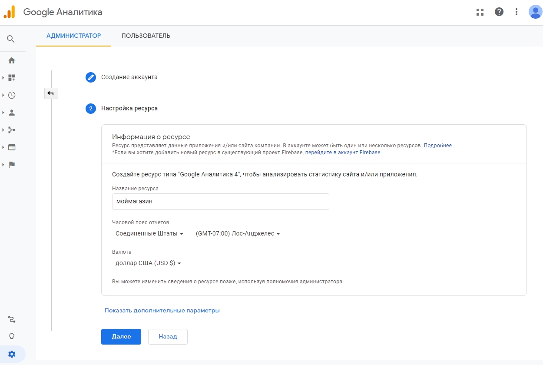Image resolution: width=543 pixels, height=365 pixels.
Task: Click the Google Analytics logo
Action: tap(9, 12)
